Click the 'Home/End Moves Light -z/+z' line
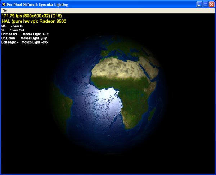This screenshot has width=216, height=175. [25, 34]
